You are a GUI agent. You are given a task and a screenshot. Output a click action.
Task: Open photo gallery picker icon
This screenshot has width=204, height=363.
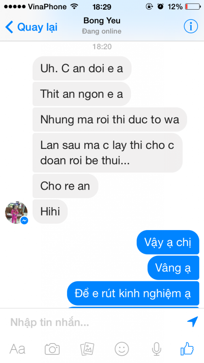87,349
